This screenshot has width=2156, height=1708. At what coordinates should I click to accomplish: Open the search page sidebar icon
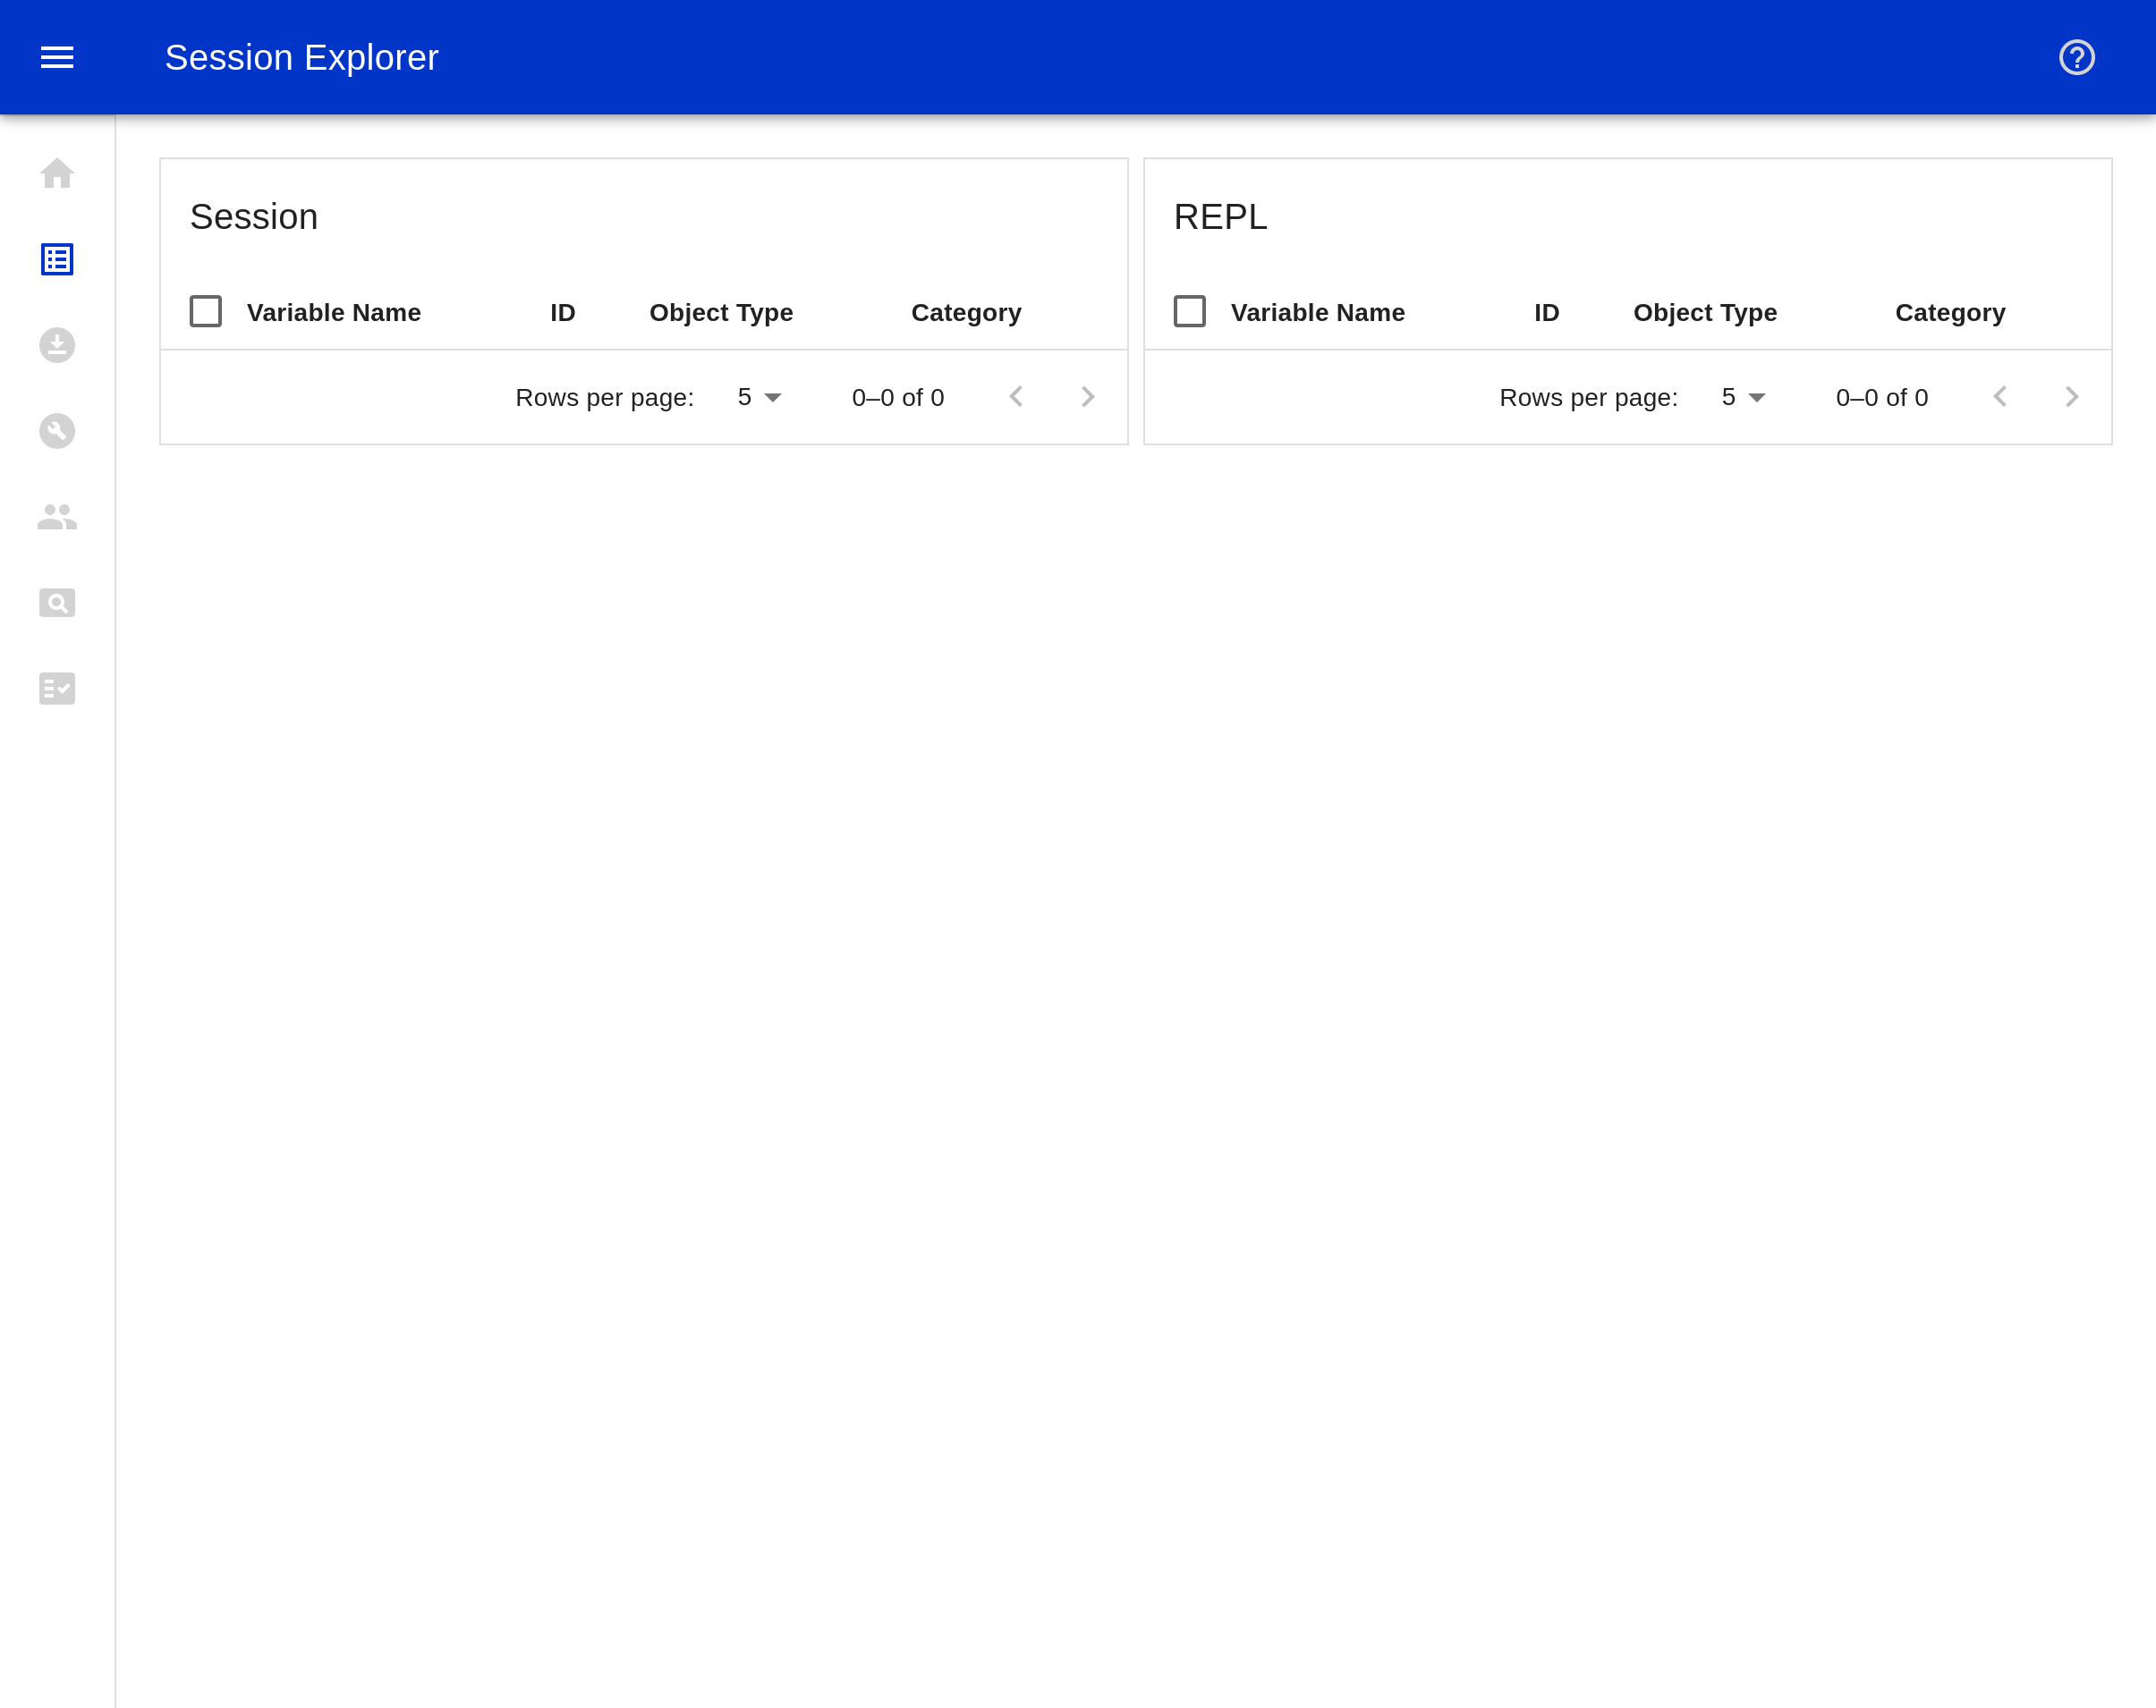57,603
